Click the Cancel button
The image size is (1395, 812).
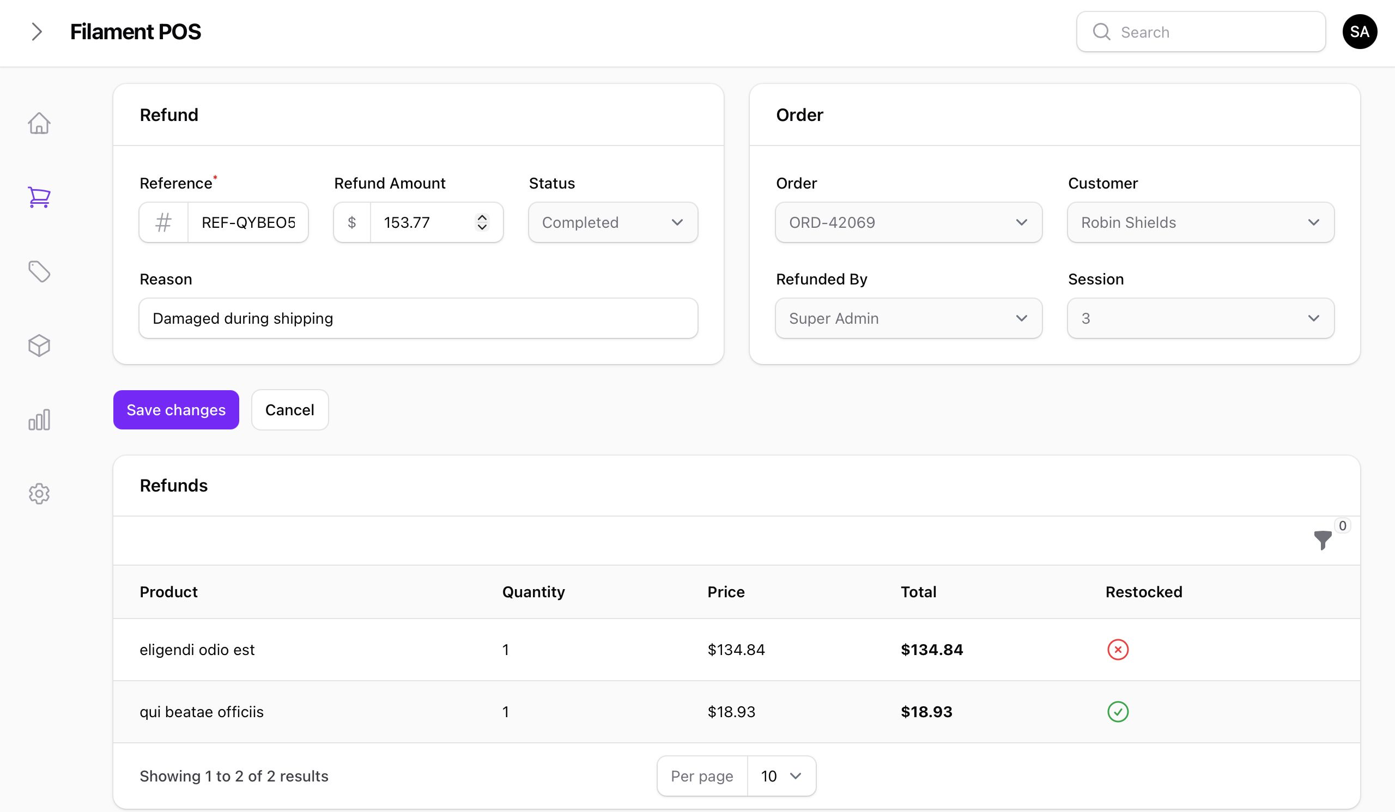click(289, 410)
